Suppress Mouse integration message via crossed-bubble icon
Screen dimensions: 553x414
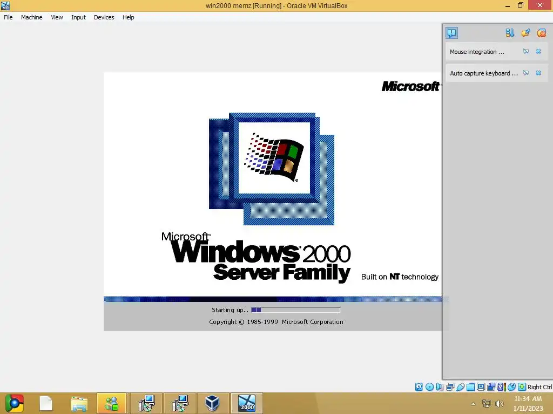526,51
